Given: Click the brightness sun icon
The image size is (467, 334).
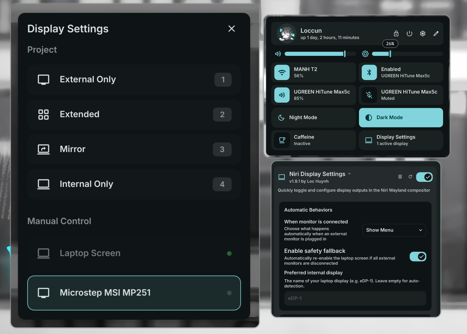Looking at the screenshot, I should click(x=365, y=54).
